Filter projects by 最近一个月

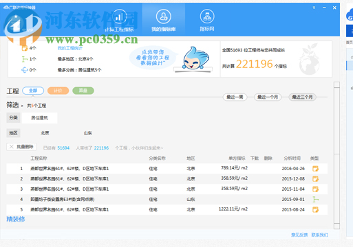pos(268,97)
